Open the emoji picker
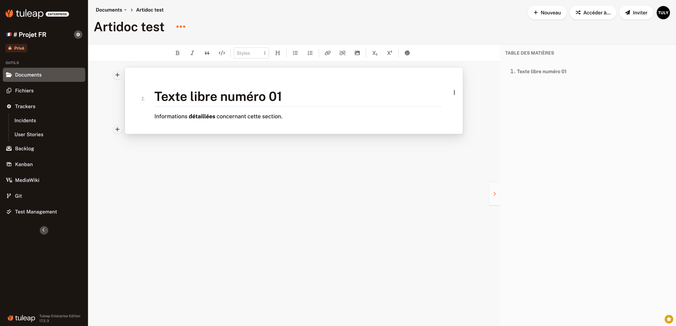This screenshot has height=326, width=676. 407,53
